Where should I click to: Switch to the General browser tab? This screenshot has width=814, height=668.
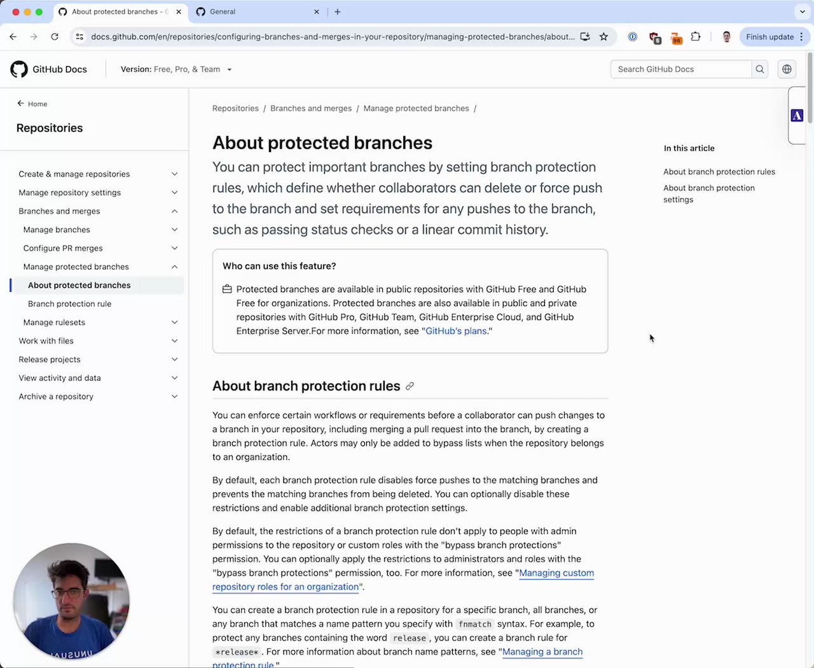click(257, 11)
